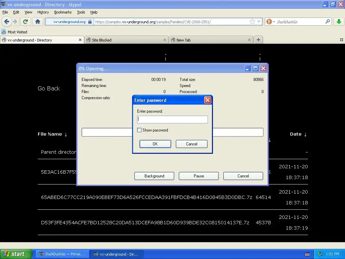345x259 pixels.
Task: Click Total size value 80866
Action: [x=258, y=80]
